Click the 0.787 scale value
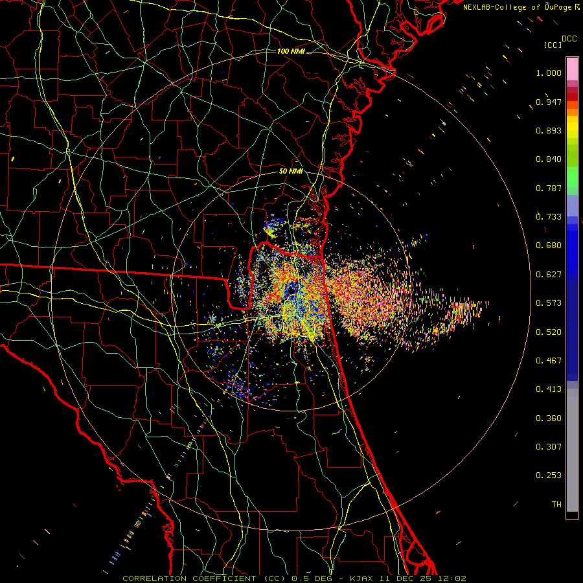Screen dimensions: 583x583 [549, 188]
